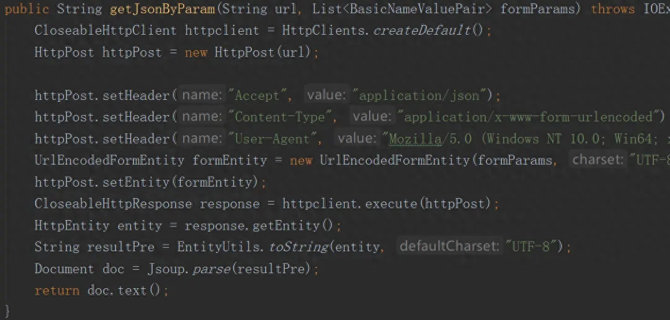This screenshot has height=320, width=670.
Task: Click the 'public' keyword at top
Action: click(27, 9)
